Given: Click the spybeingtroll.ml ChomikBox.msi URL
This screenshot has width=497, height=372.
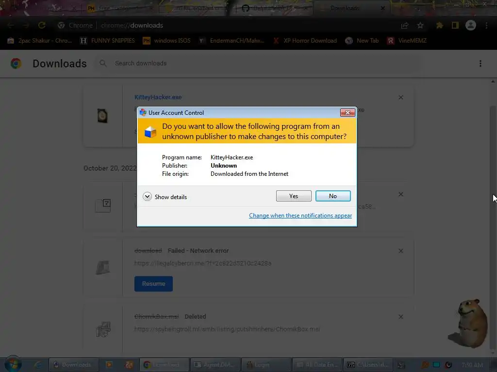Looking at the screenshot, I should coord(227,329).
